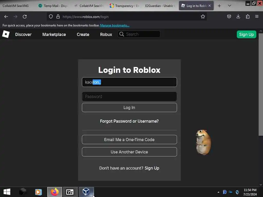Close the Log in to Roblox tab

point(210,6)
